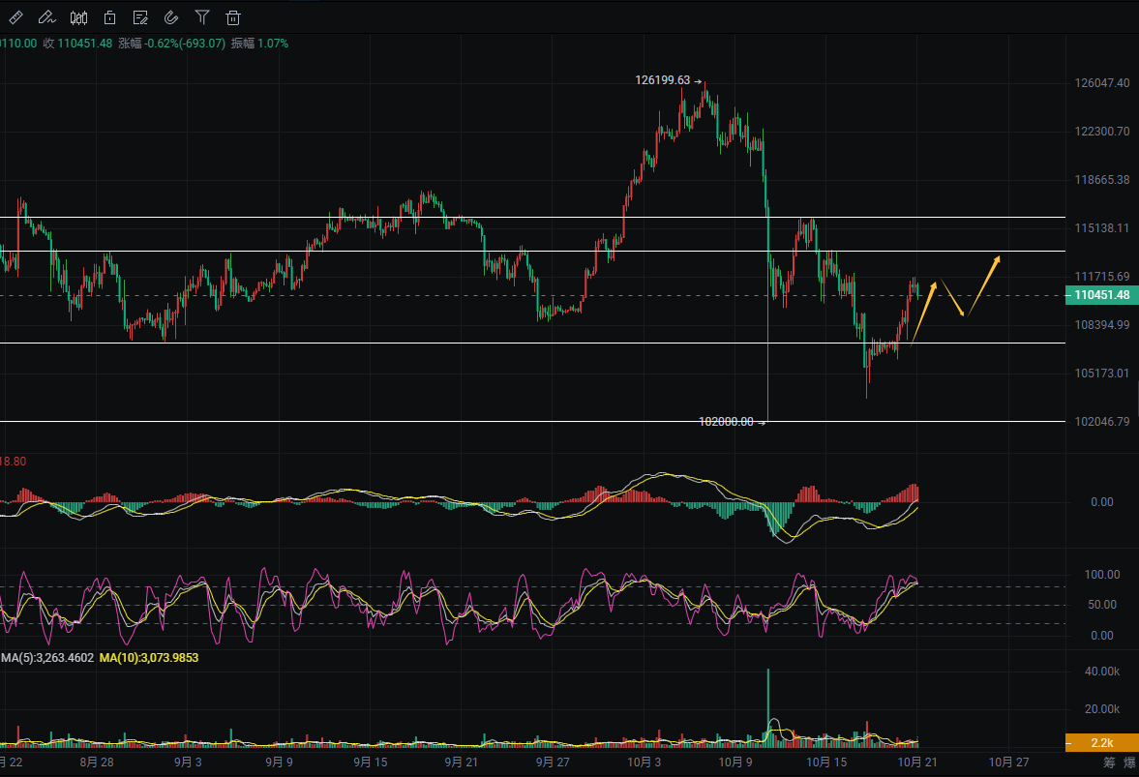Click the 9月 15 date on time axis
Screen dimensions: 1139x777
tap(370, 762)
